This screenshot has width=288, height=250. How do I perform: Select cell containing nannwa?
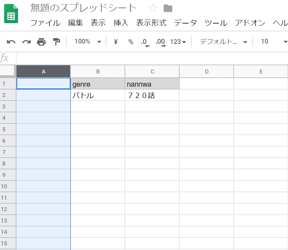coord(152,84)
